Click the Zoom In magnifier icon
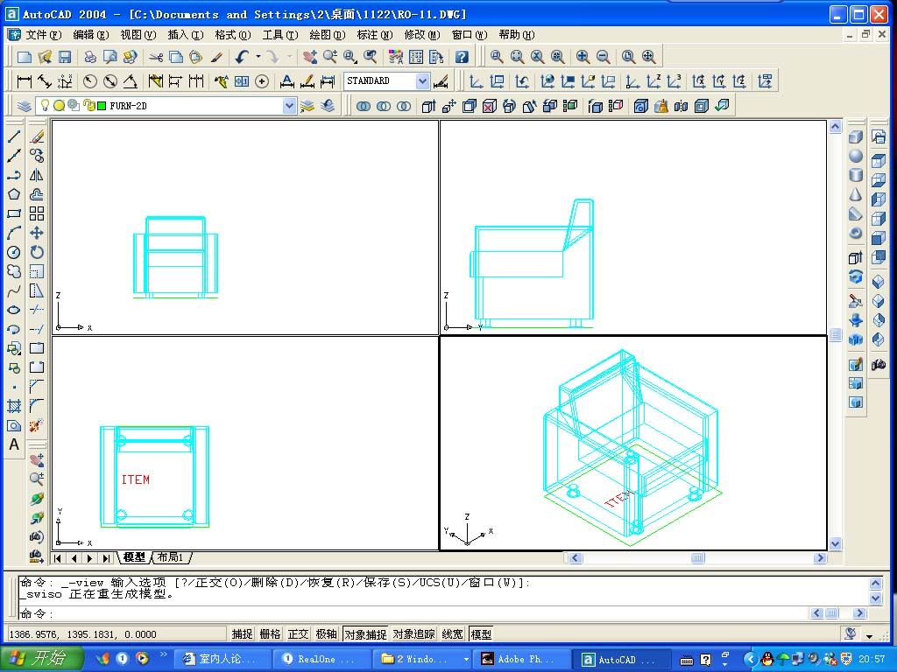Viewport: 897px width, 672px height. point(583,57)
